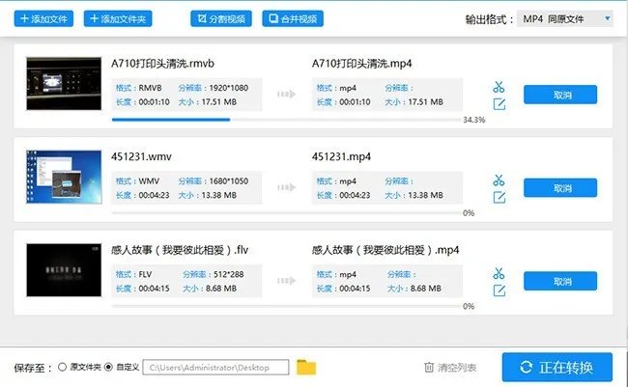This screenshot has height=387, width=628.
Task: Expand the 输出格式 MP4 同原文件 dropdown
Action: 565,18
